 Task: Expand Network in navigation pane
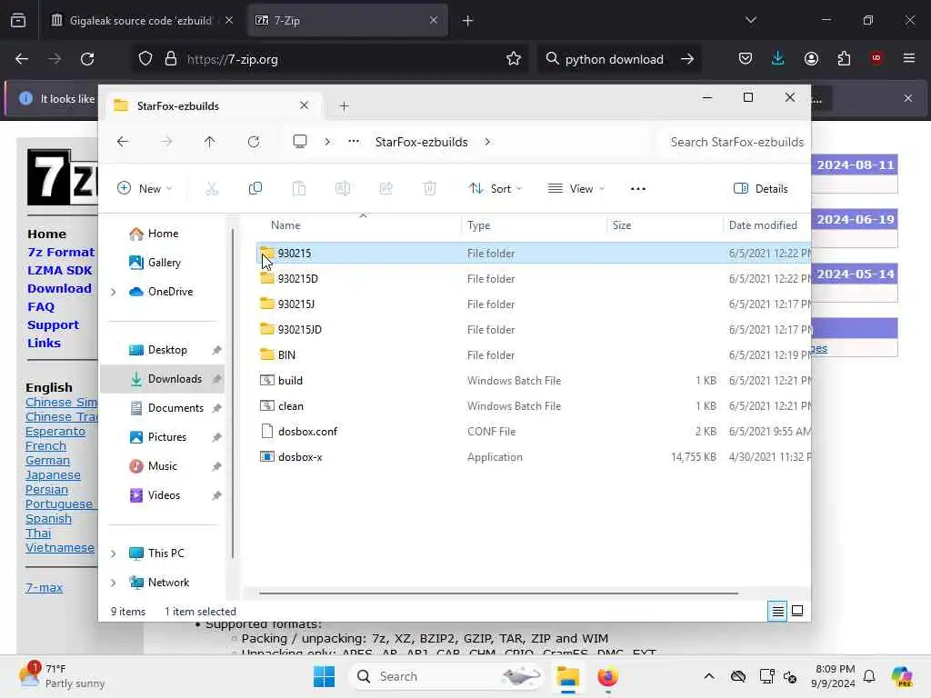114,583
